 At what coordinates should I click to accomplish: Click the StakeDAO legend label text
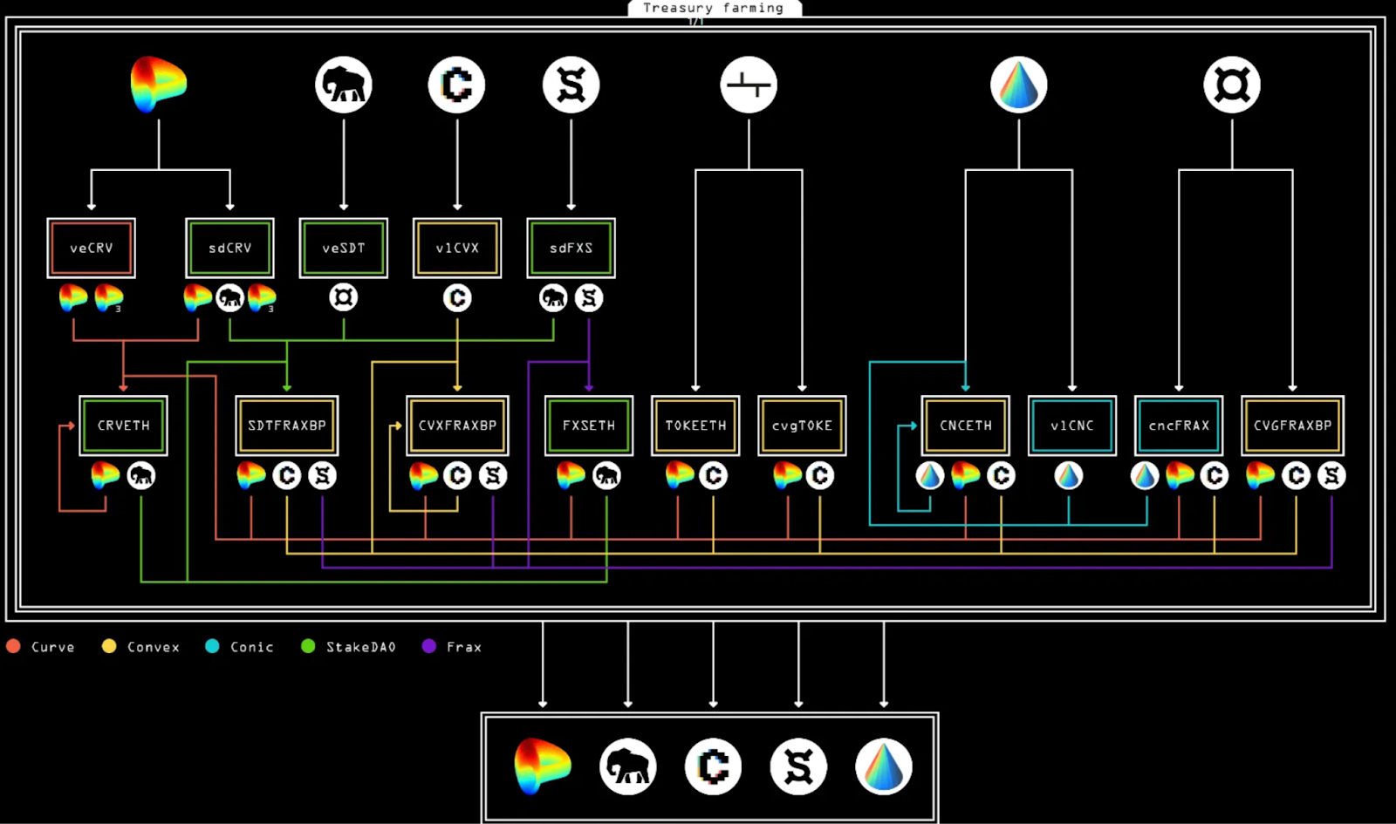pyautogui.click(x=361, y=647)
